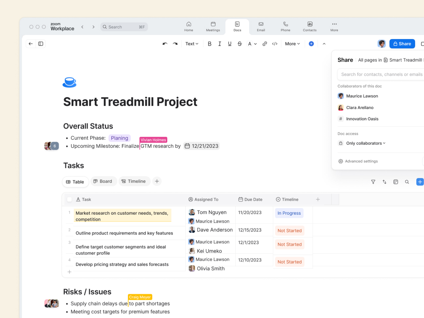Click the blue Share button

(402, 44)
